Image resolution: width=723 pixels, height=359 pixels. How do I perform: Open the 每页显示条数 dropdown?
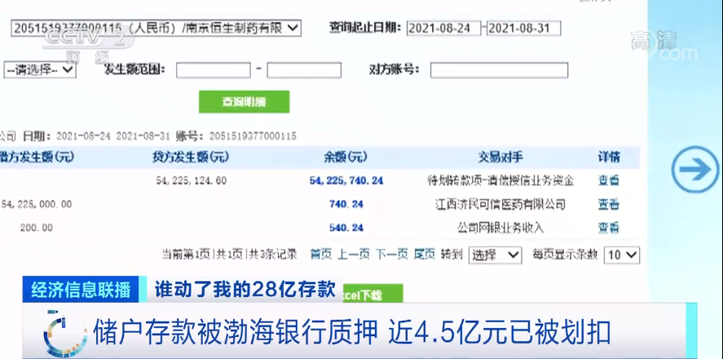point(622,255)
